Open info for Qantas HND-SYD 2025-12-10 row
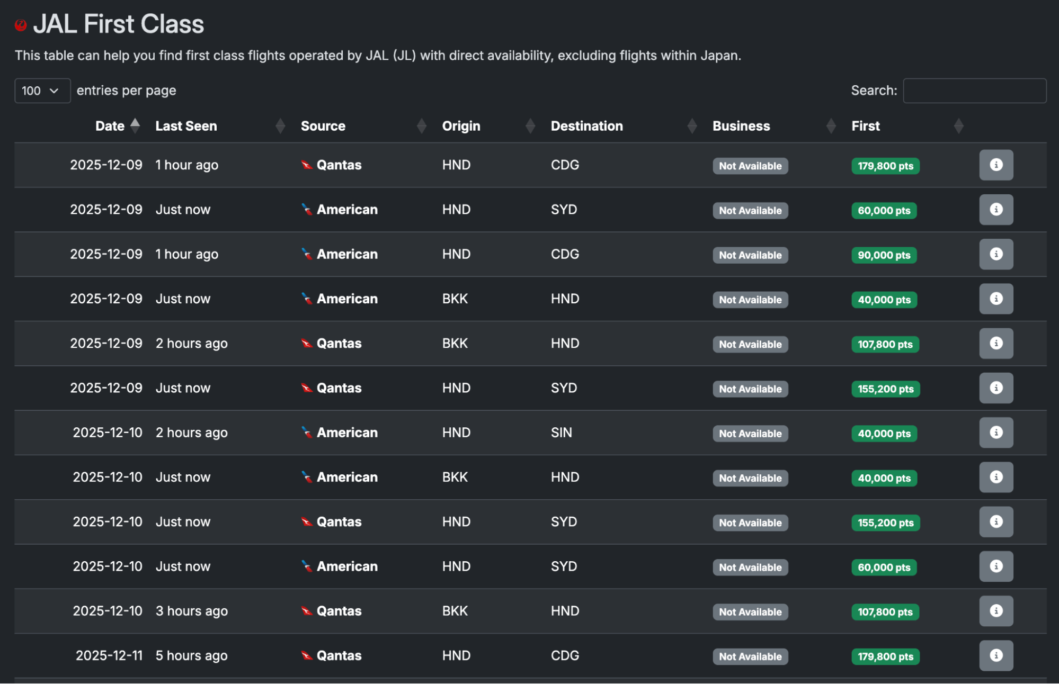This screenshot has width=1059, height=684. [995, 522]
